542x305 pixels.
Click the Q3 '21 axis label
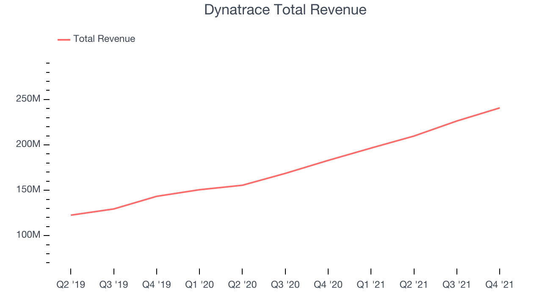tap(457, 285)
